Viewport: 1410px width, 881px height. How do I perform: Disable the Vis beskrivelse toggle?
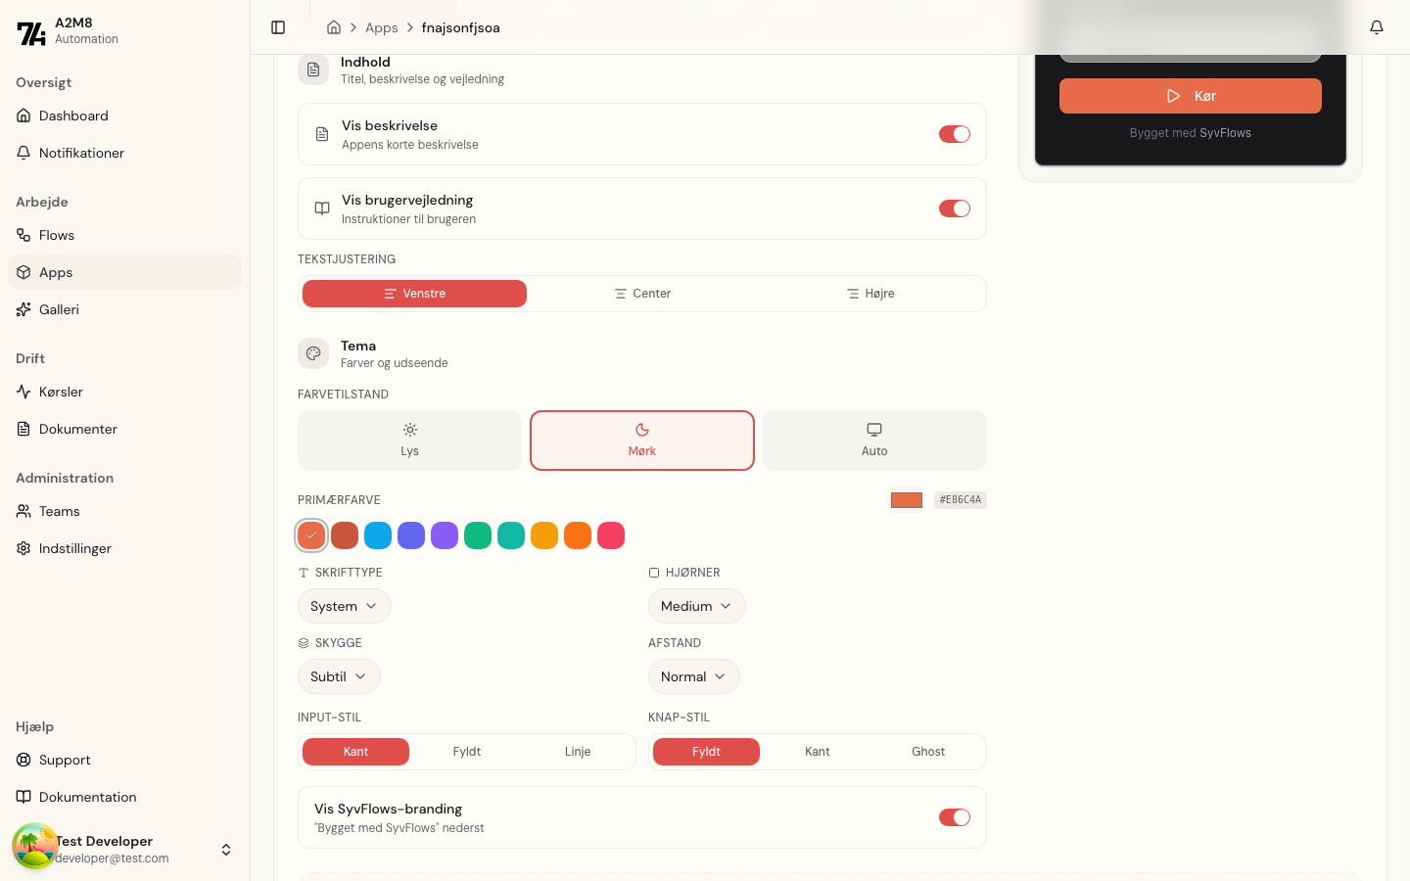(954, 134)
